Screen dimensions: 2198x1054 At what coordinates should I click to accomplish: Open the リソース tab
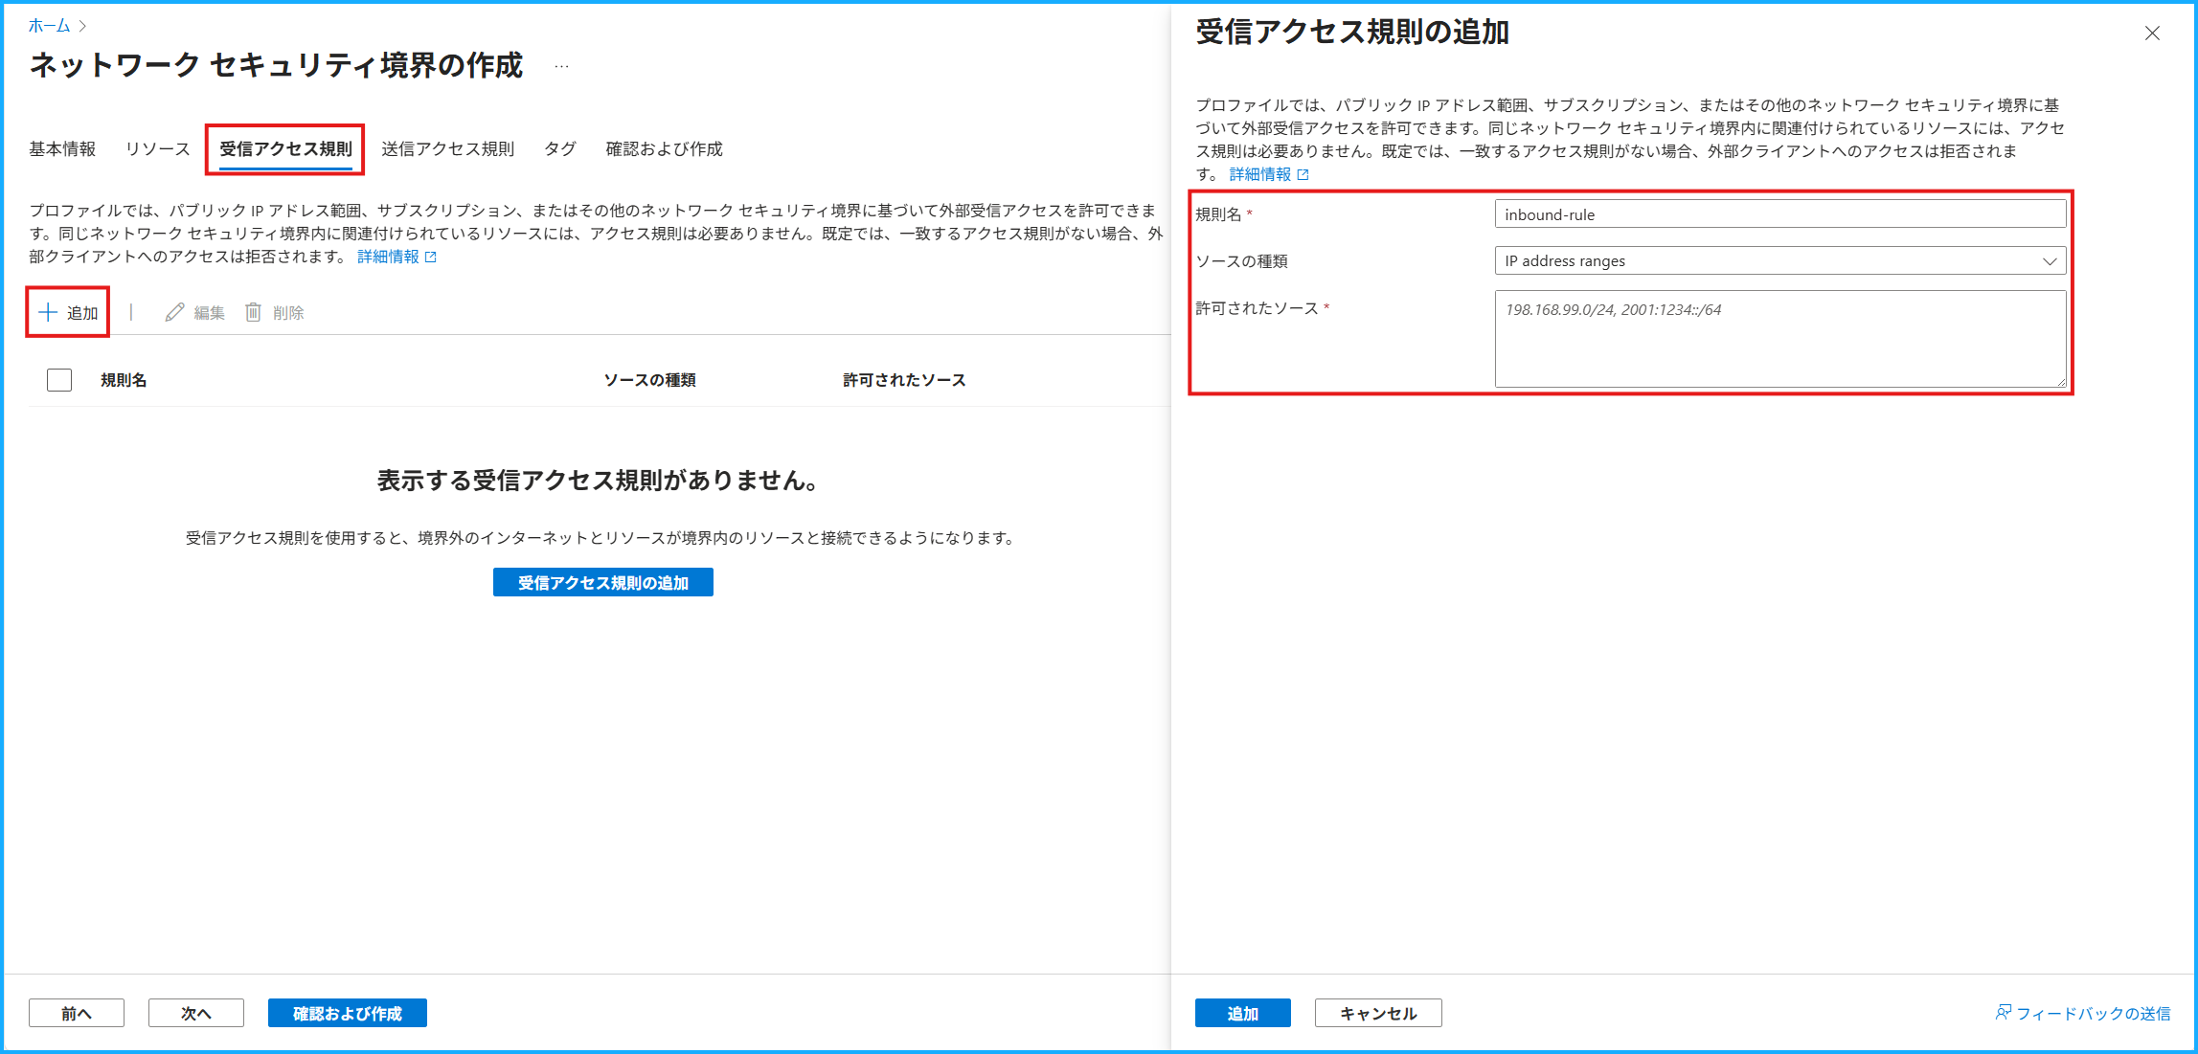pyautogui.click(x=157, y=148)
